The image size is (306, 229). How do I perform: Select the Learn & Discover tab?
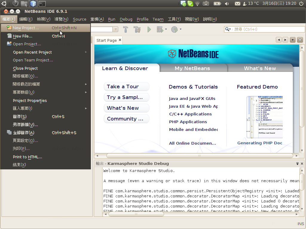[125, 68]
